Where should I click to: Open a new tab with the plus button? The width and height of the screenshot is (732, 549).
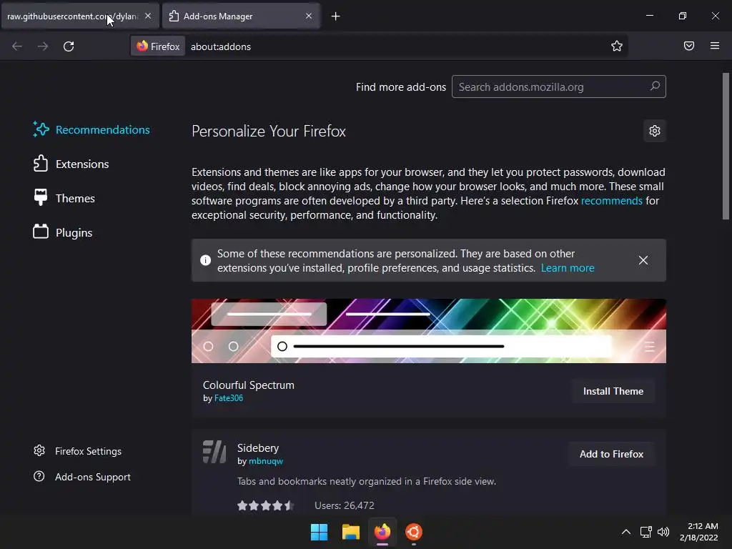[336, 16]
